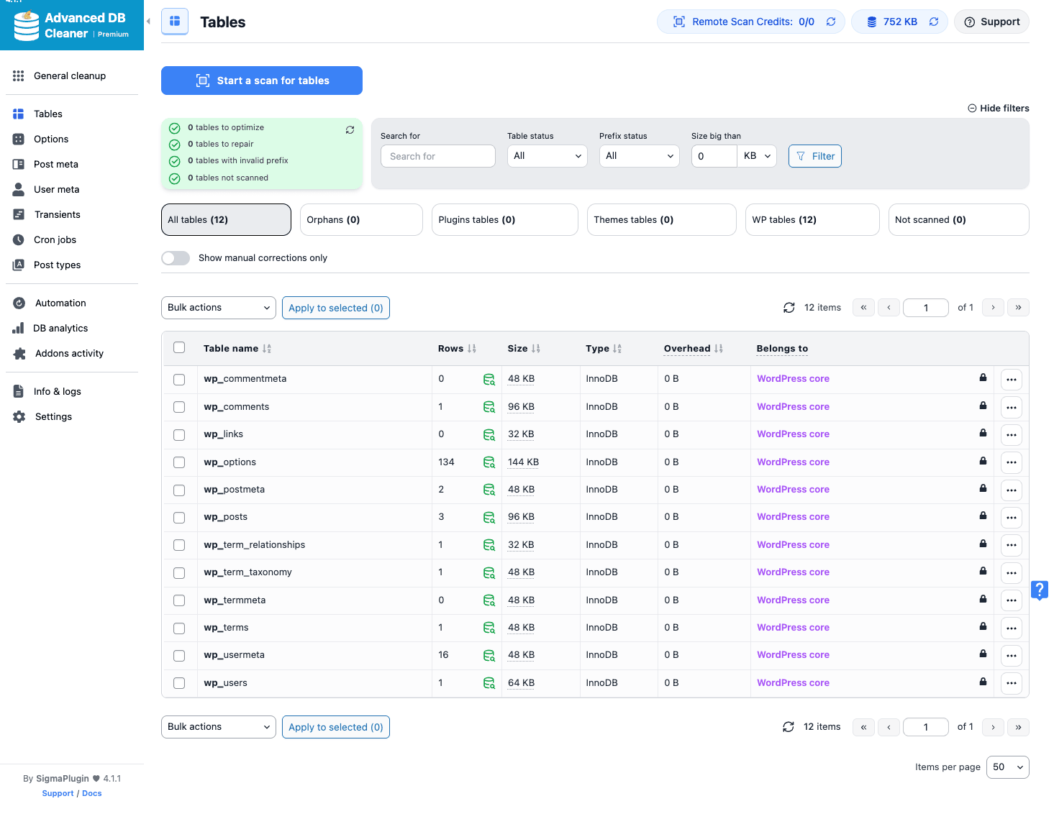Image resolution: width=1054 pixels, height=837 pixels.
Task: Click the rows scan icon for wp_comments
Action: (x=489, y=407)
